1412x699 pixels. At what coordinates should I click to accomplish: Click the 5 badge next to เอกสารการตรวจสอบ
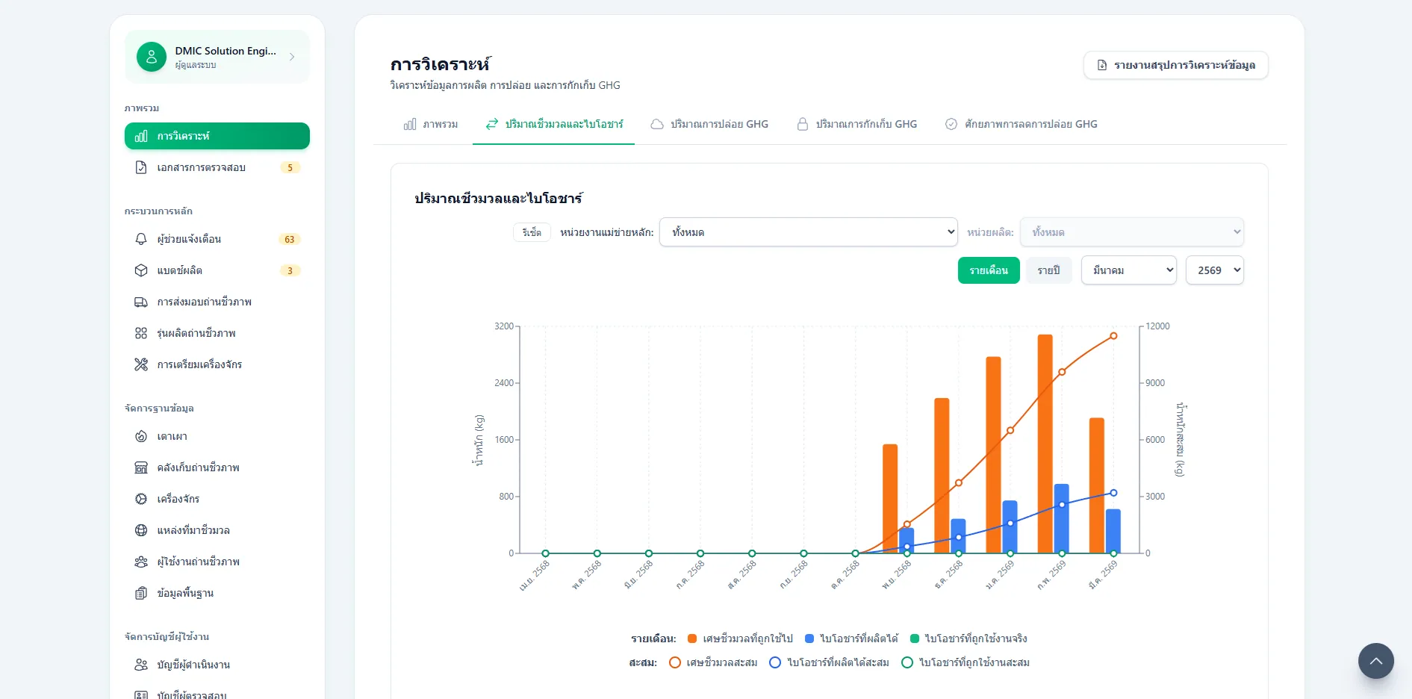[x=290, y=167]
